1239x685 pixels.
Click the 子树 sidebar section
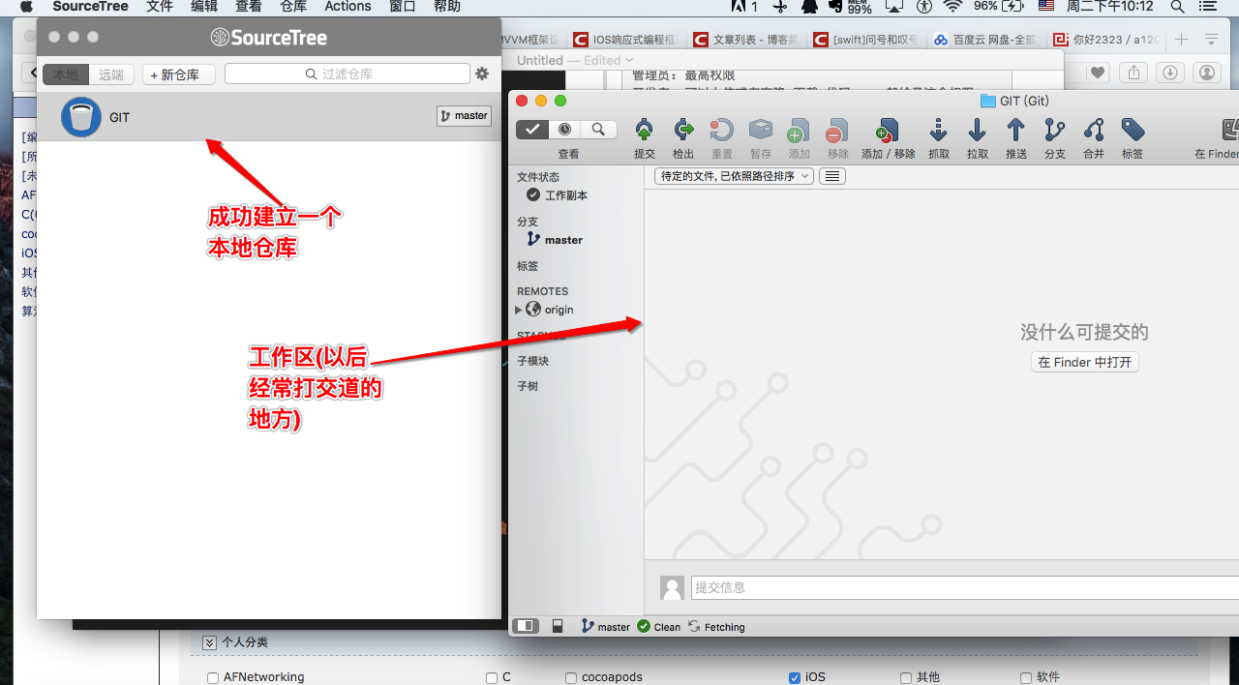coord(528,386)
